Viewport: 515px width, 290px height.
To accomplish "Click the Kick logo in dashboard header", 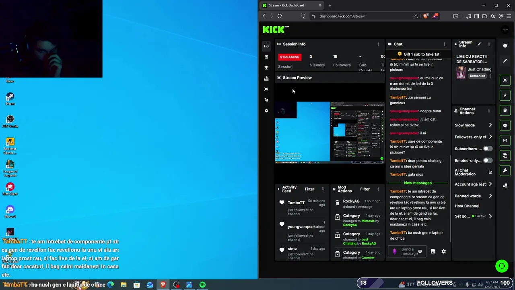I will (x=276, y=29).
